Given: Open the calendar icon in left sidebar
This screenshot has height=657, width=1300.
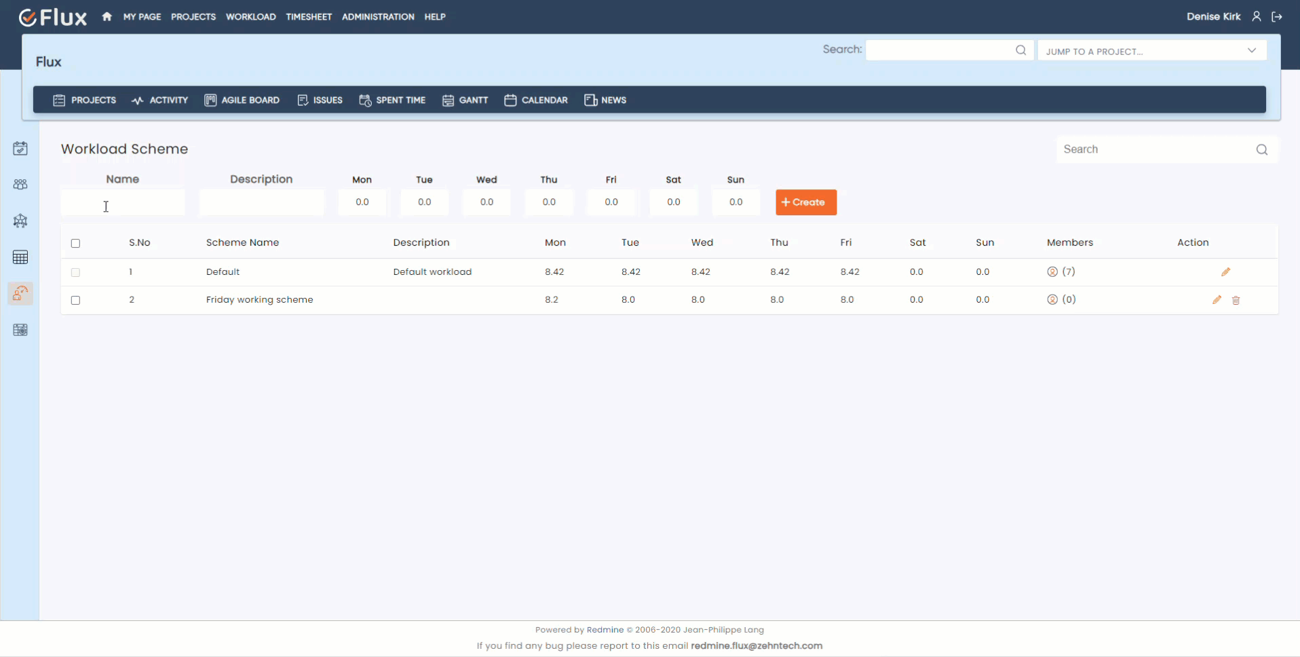Looking at the screenshot, I should 20,149.
